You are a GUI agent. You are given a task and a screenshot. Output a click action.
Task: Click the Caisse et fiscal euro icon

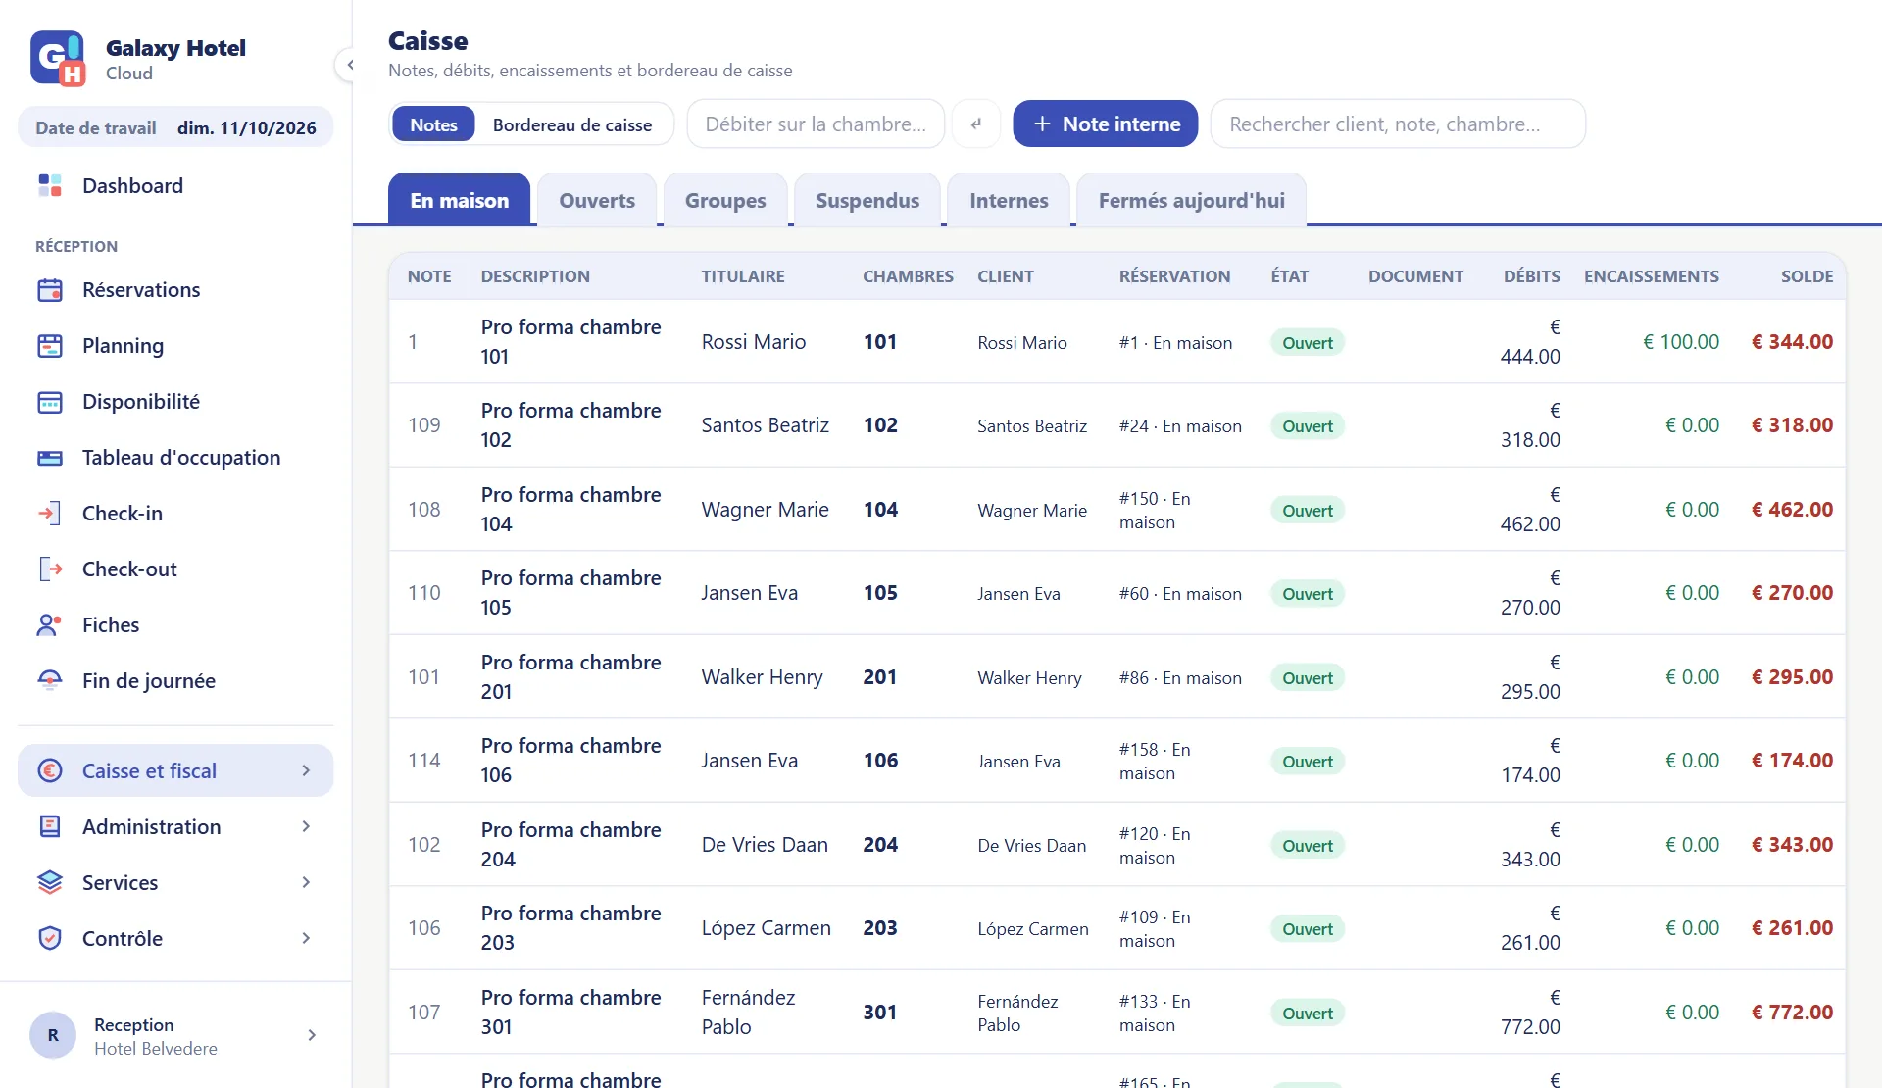point(50,771)
